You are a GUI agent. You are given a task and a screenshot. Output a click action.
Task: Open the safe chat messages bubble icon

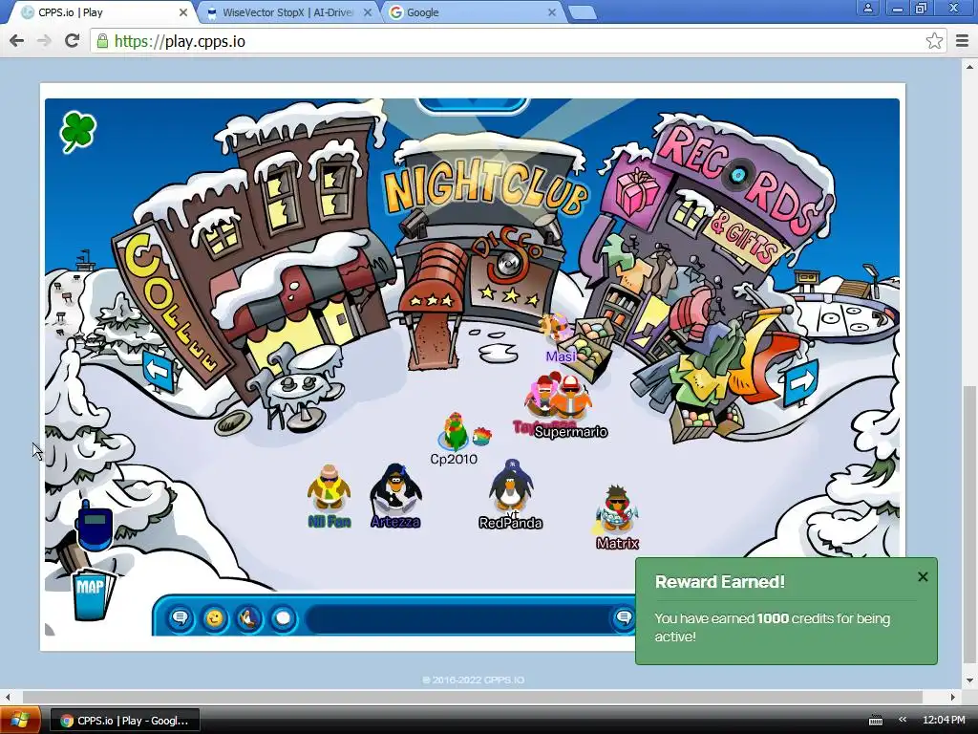[x=181, y=618]
